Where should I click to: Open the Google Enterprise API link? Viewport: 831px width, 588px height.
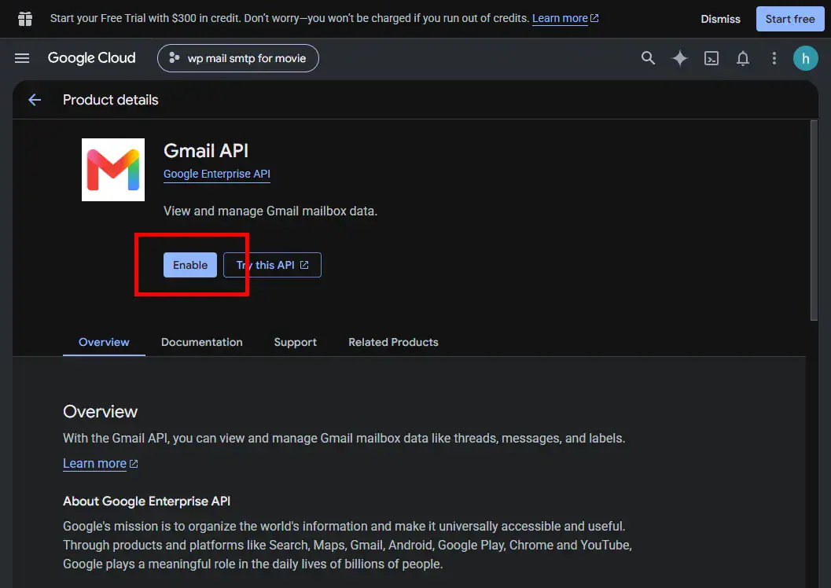tap(217, 174)
